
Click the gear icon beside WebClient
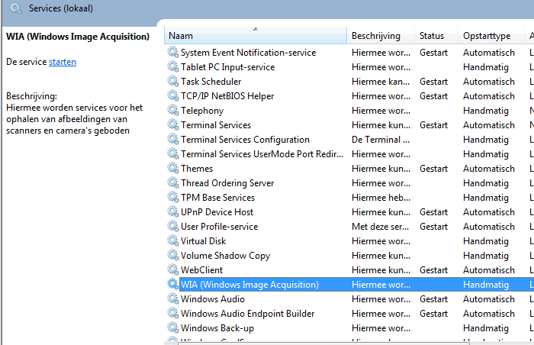173,270
